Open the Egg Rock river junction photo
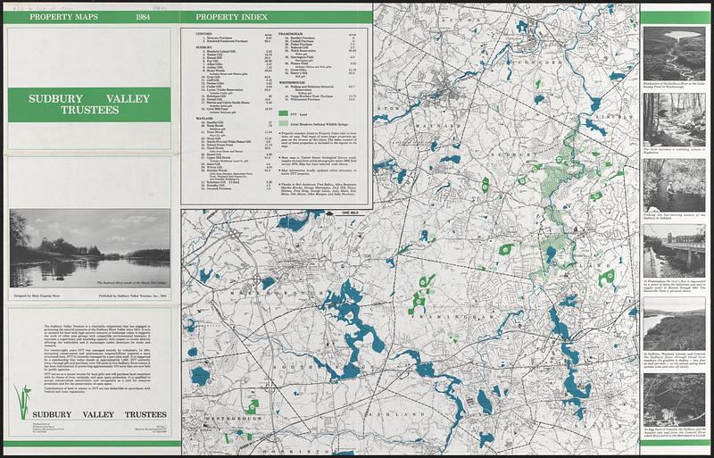Screen dimensions: 714x458 pyautogui.click(x=674, y=400)
